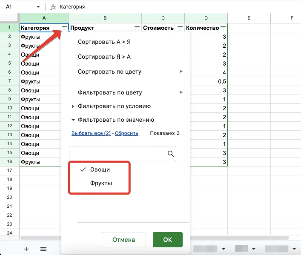Viewport: 301px width, 255px height.
Task: Click the Сбросить link
Action: pos(126,133)
